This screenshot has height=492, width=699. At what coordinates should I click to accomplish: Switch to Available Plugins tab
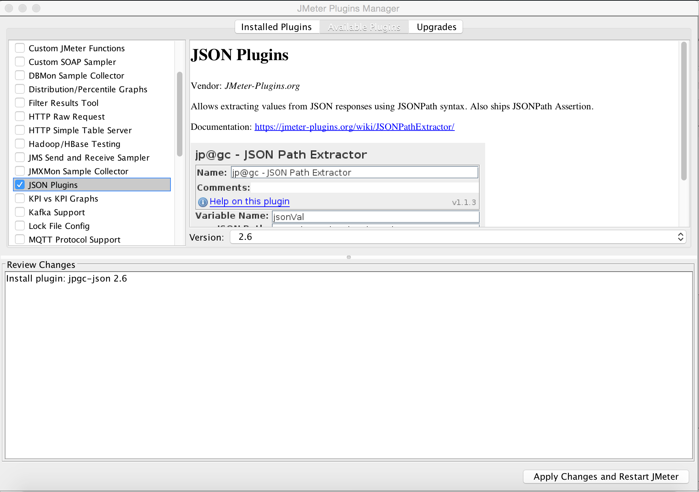364,27
